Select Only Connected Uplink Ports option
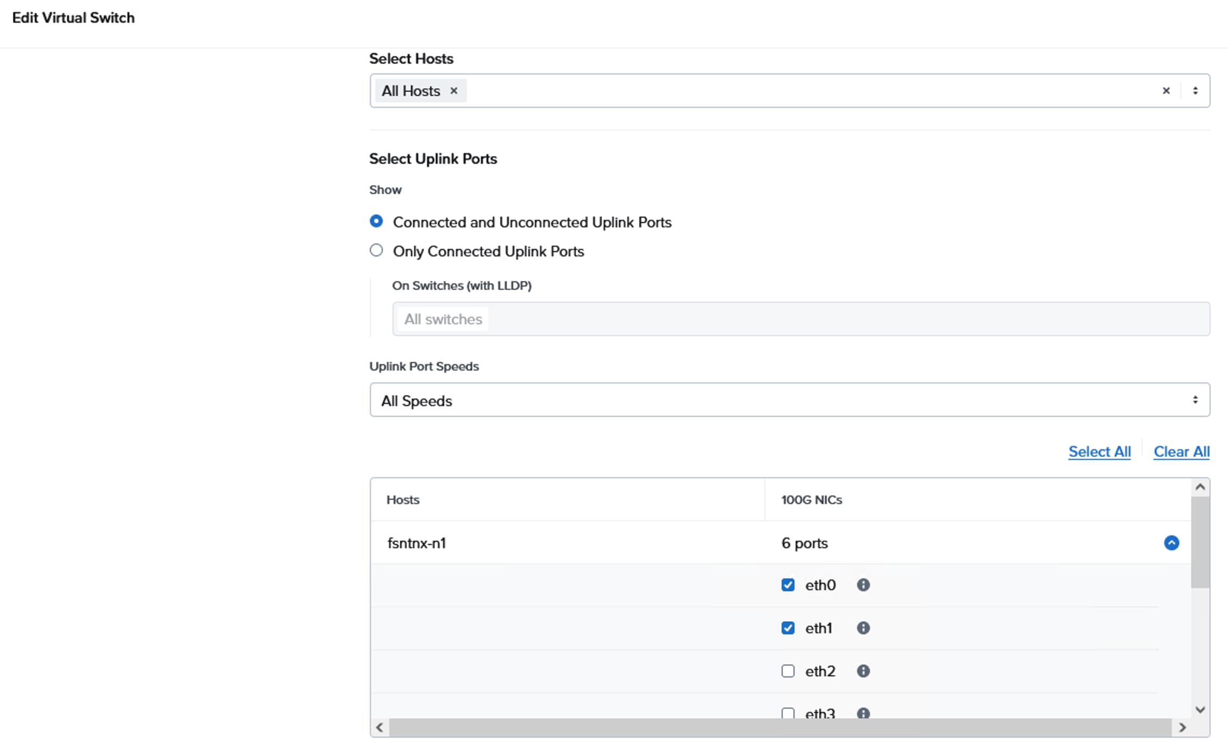Screen dimensions: 1228x753 [x=376, y=250]
